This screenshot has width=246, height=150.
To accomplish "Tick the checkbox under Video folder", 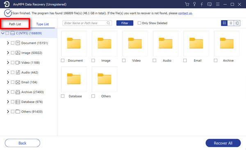I will click(x=124, y=60).
